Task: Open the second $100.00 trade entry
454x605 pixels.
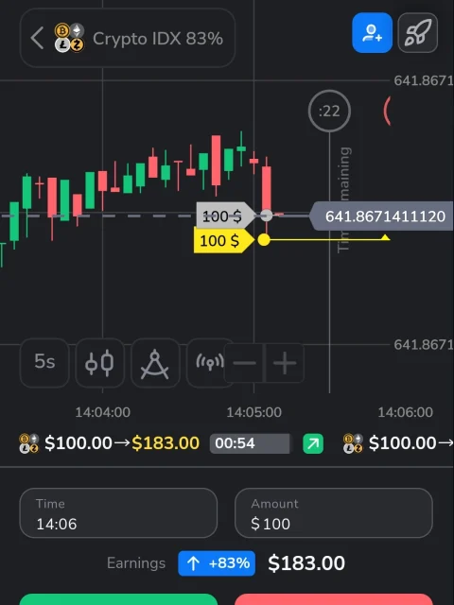Action: coord(398,443)
